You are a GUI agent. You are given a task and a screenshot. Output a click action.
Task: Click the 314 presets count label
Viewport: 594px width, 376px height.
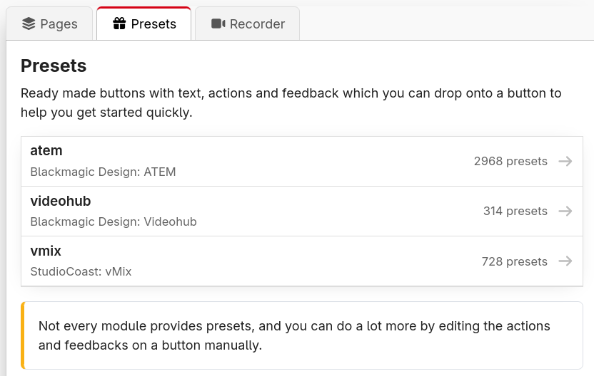(x=515, y=211)
